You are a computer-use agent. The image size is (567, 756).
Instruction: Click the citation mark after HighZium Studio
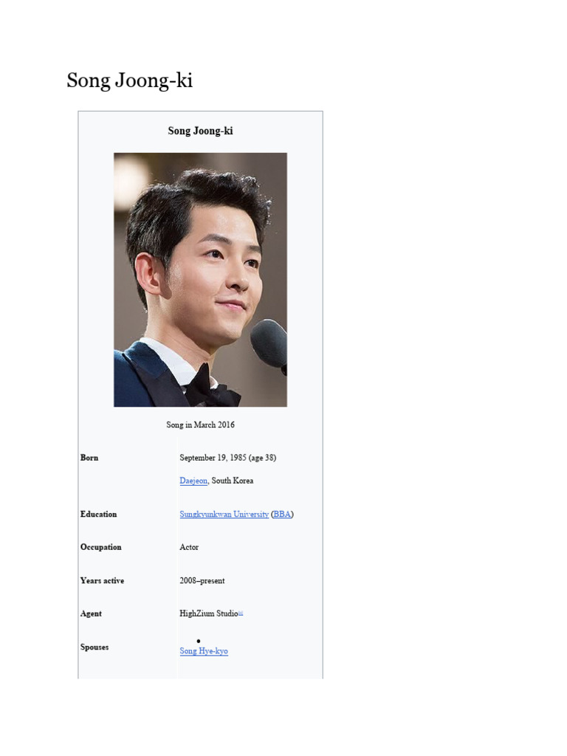click(241, 614)
